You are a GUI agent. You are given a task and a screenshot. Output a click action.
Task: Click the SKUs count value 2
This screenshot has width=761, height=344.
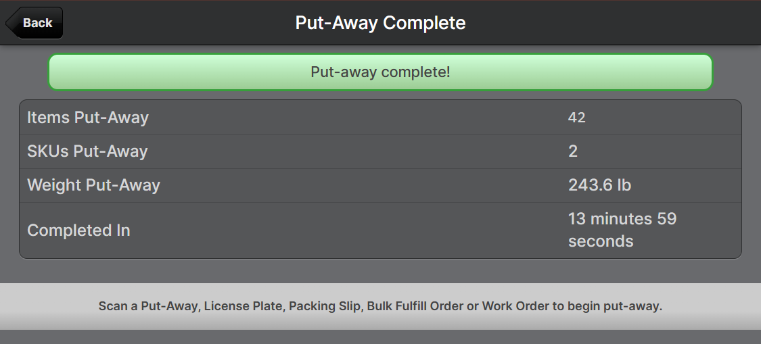tap(573, 151)
